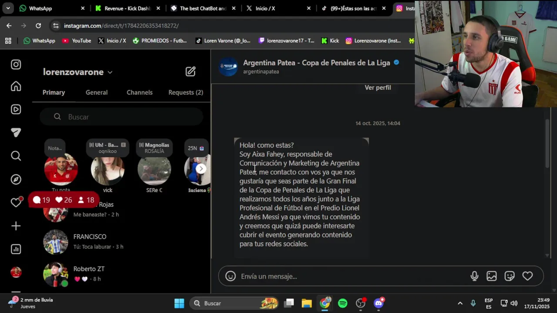
Task: Open PROMIEDOS bookmark
Action: (160, 40)
